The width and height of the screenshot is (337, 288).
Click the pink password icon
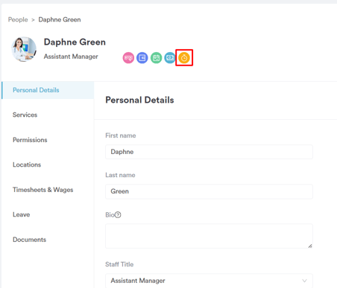[128, 58]
